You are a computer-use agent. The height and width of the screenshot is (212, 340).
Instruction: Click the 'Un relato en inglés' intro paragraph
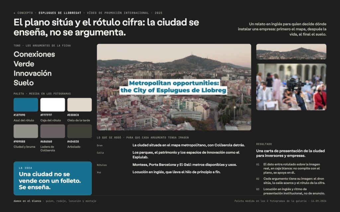282,29
